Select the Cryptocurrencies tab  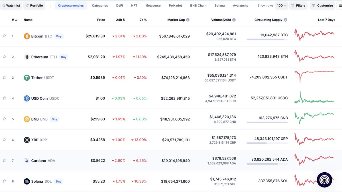tap(71, 5)
